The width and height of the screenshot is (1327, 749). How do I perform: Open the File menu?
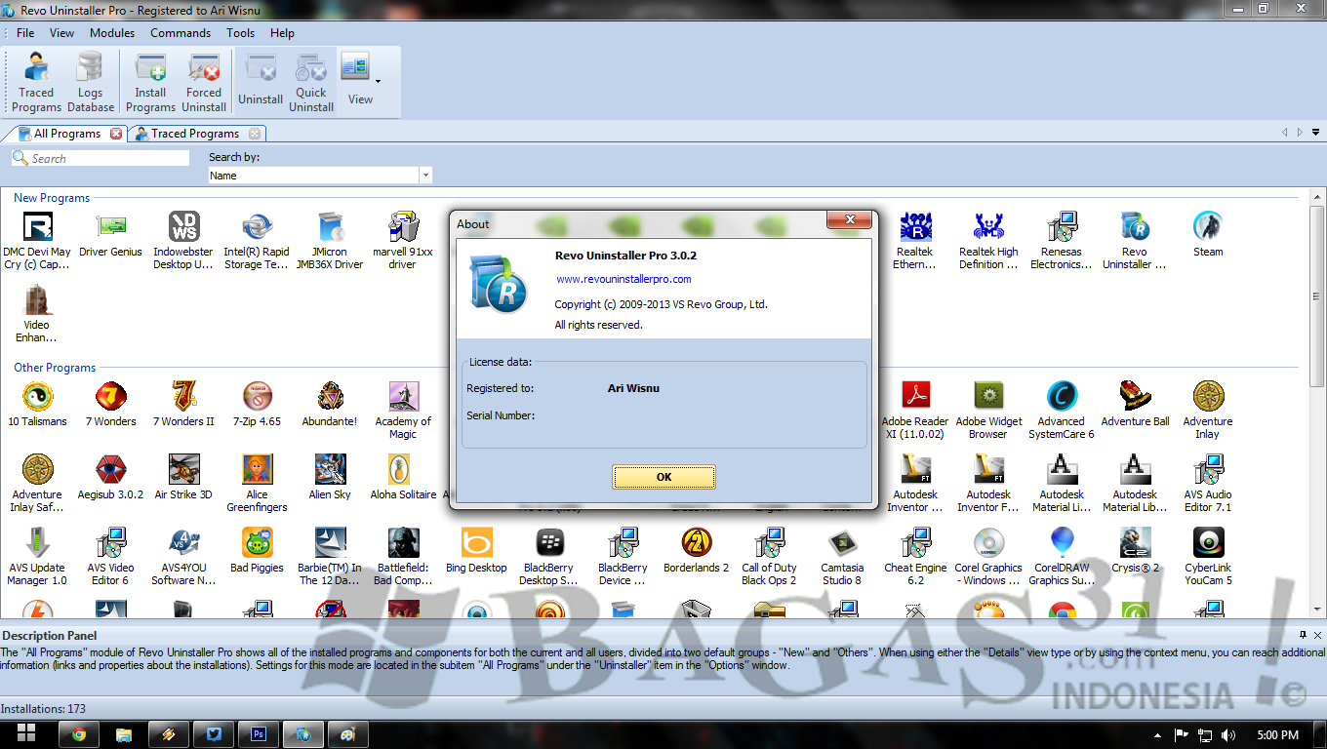click(25, 32)
